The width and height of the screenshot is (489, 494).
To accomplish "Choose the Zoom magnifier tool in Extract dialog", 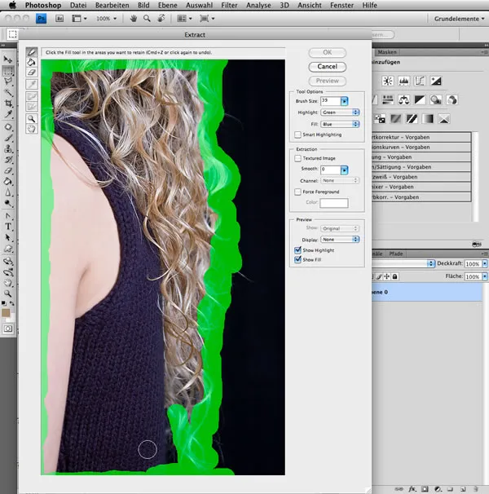I will (x=32, y=118).
